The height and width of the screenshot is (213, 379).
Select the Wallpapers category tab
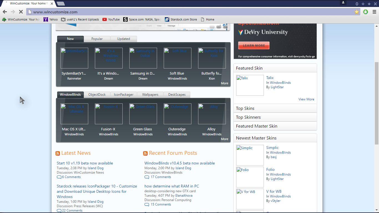[150, 95]
